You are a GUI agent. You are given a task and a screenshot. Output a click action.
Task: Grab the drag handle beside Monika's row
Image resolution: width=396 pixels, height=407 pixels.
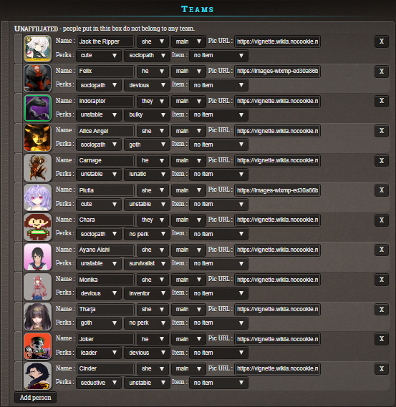[18, 287]
